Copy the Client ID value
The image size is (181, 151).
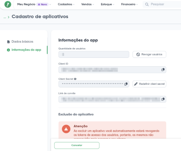coord(162,69)
